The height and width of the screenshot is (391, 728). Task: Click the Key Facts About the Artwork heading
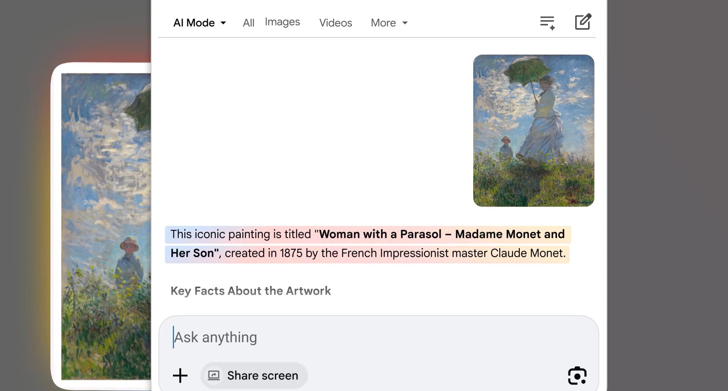pyautogui.click(x=251, y=291)
